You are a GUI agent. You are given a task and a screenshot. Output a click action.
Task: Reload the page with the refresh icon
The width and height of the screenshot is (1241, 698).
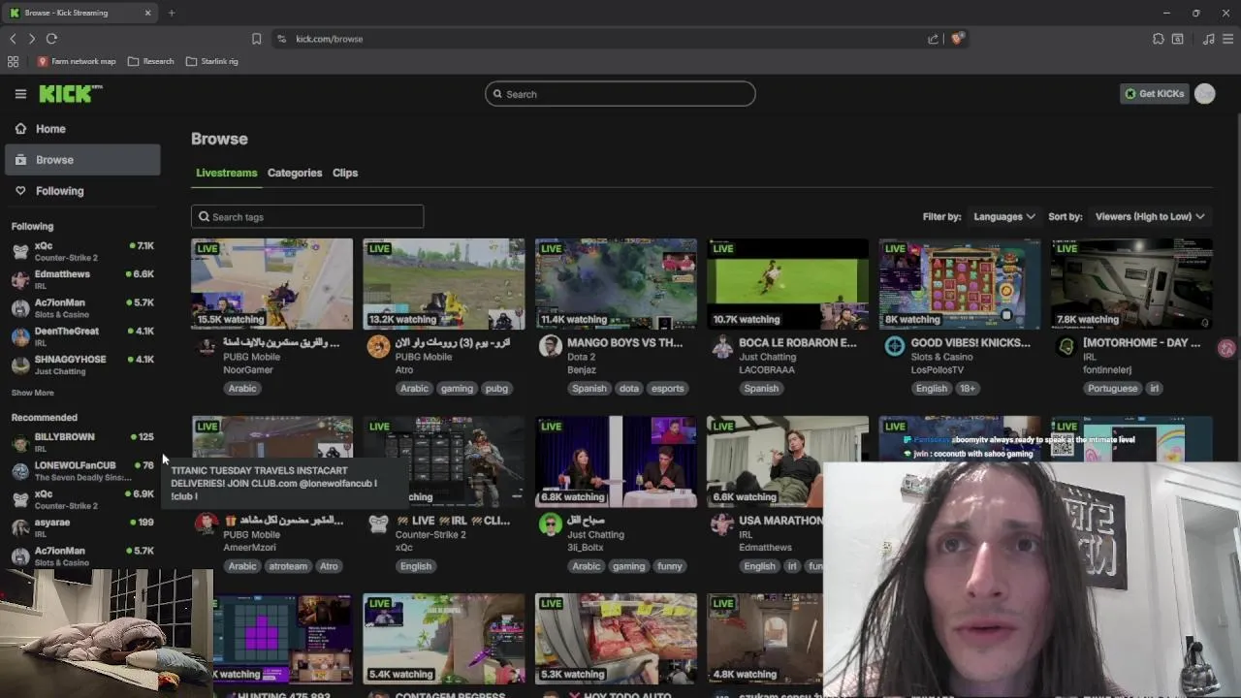click(51, 39)
